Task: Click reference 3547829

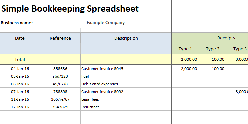Action: point(60,107)
